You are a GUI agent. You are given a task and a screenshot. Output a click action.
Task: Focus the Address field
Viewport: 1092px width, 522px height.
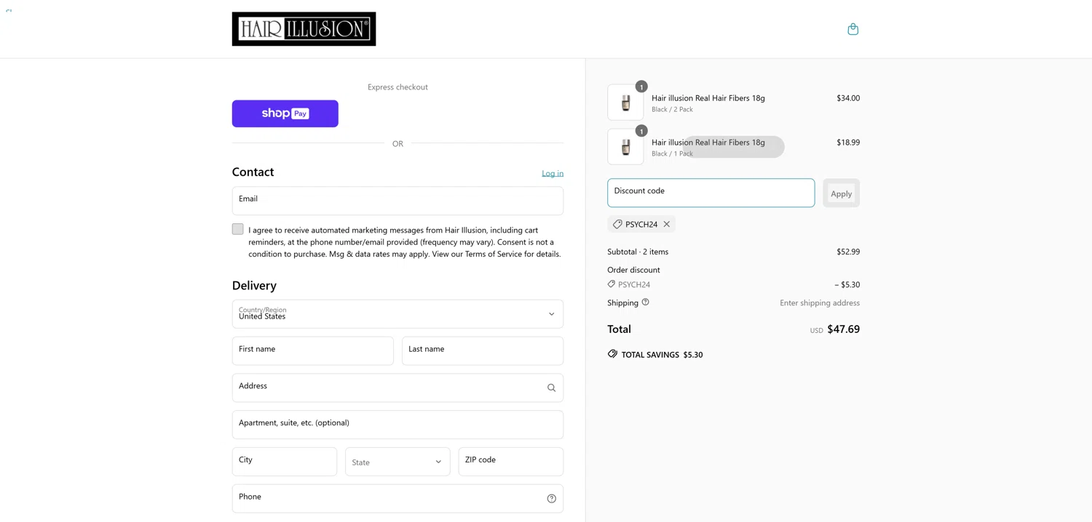click(397, 388)
